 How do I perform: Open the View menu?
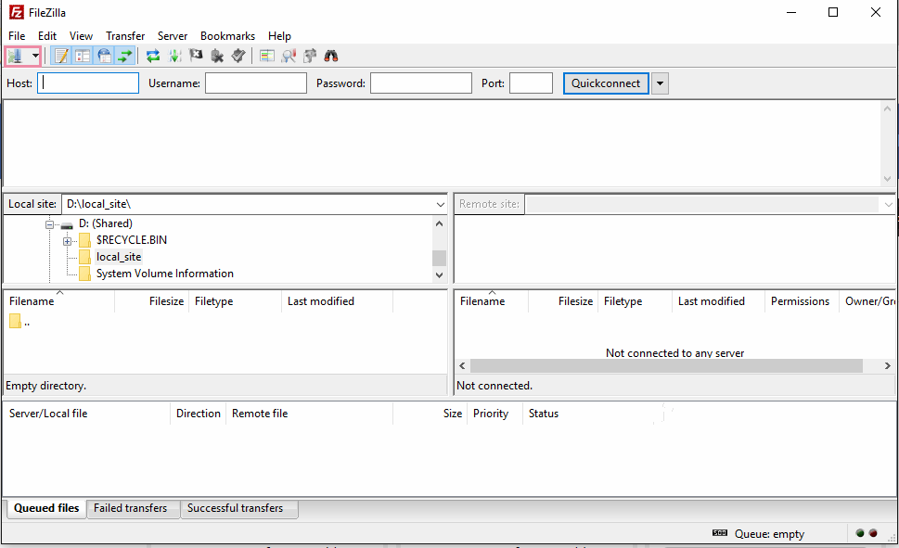pyautogui.click(x=81, y=35)
